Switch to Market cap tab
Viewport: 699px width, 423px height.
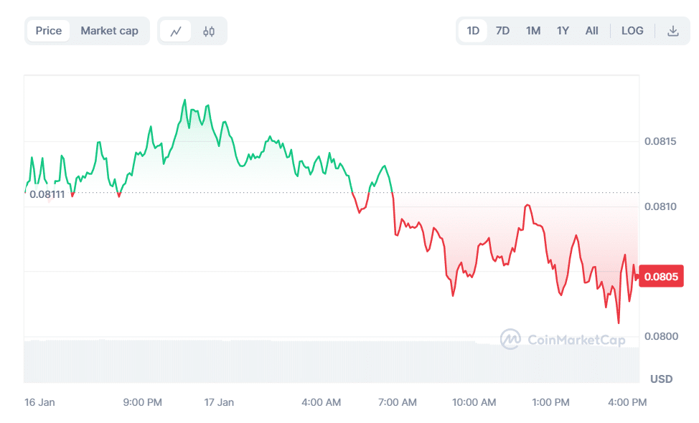[109, 31]
